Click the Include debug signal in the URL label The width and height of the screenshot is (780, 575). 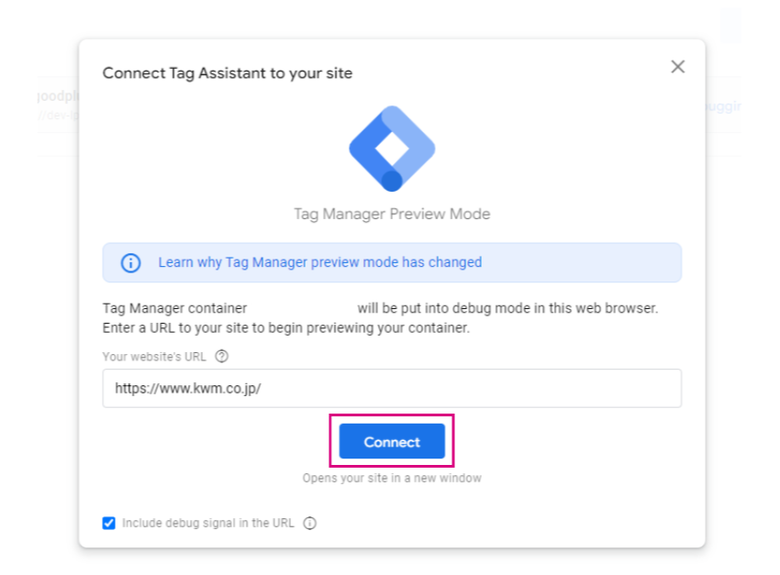[x=208, y=523]
